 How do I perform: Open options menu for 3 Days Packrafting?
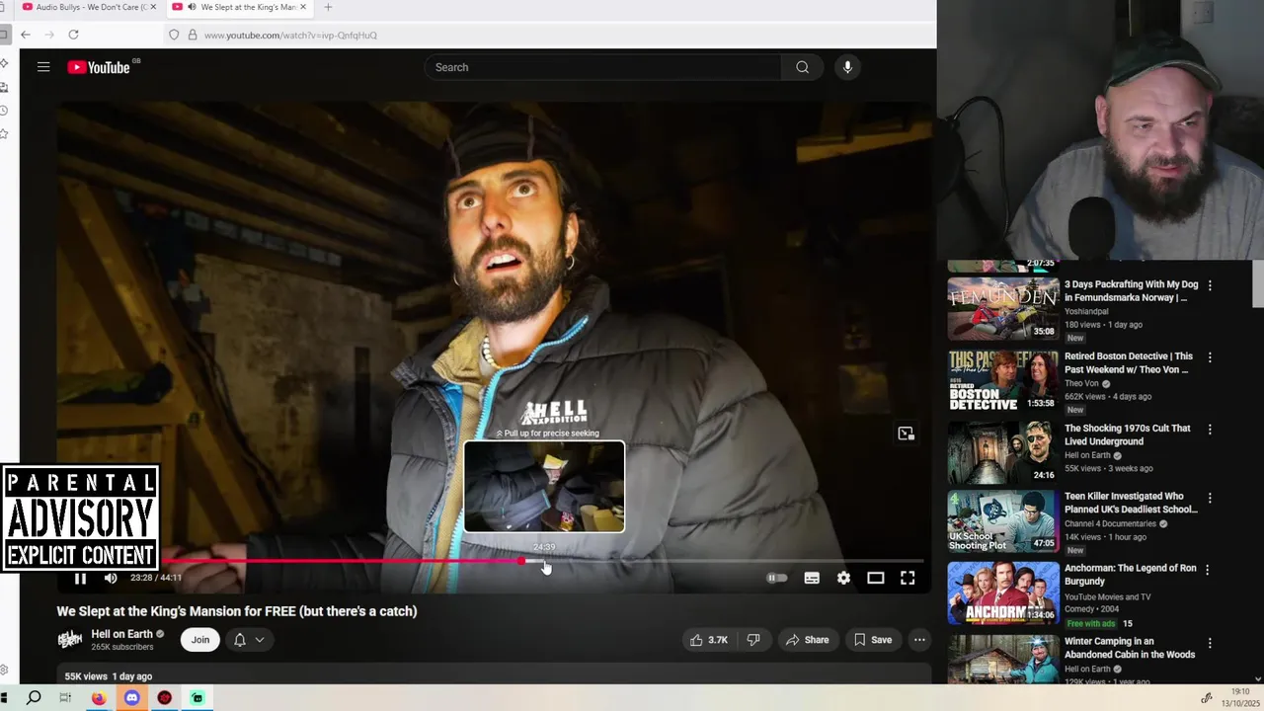click(1210, 285)
